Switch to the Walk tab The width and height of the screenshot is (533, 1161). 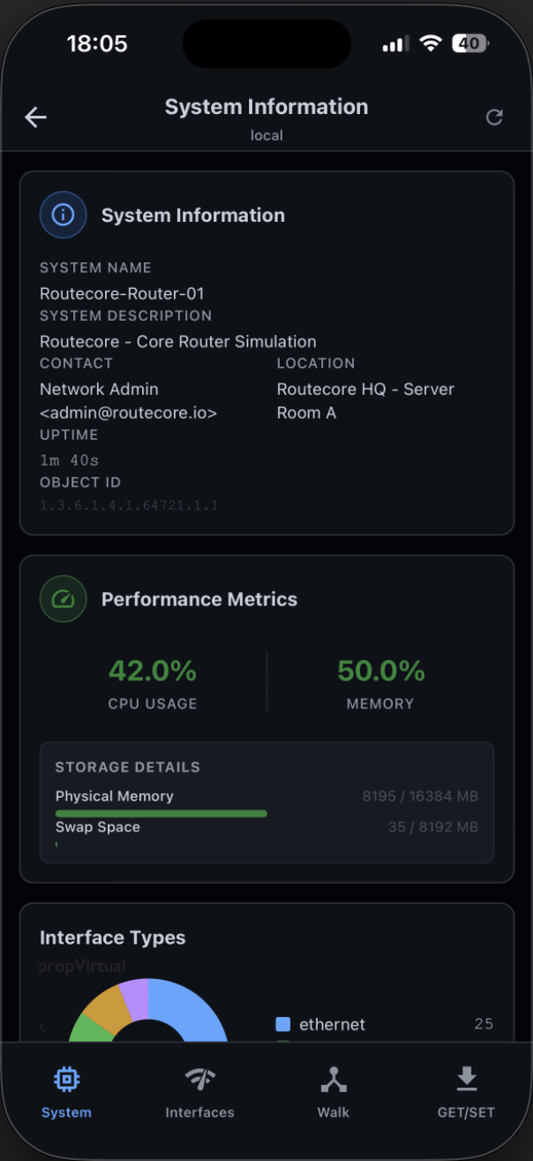pyautogui.click(x=333, y=1091)
